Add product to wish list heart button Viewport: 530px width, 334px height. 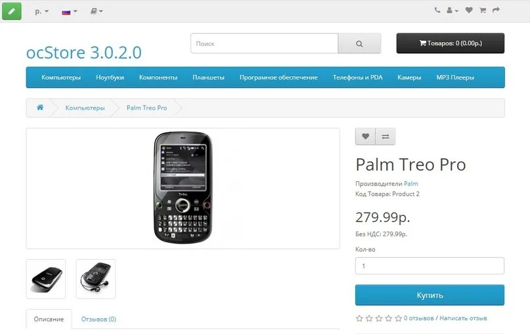coord(365,136)
